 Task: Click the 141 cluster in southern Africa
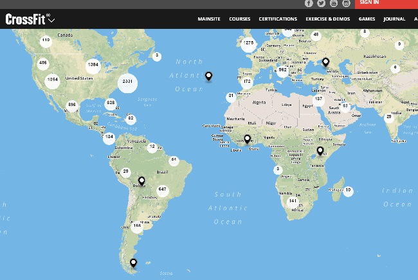point(293,201)
